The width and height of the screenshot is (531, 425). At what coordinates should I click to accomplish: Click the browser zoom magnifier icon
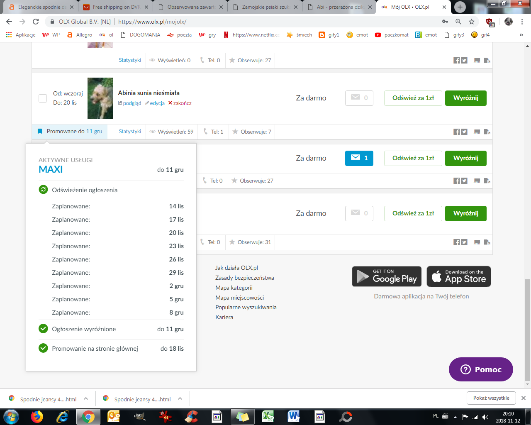(x=458, y=22)
